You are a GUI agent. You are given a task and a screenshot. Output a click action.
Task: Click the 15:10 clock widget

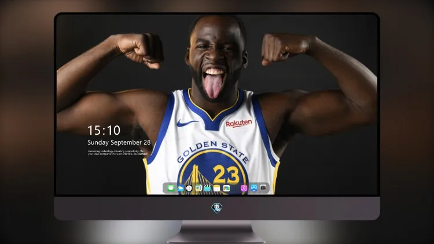tap(104, 130)
